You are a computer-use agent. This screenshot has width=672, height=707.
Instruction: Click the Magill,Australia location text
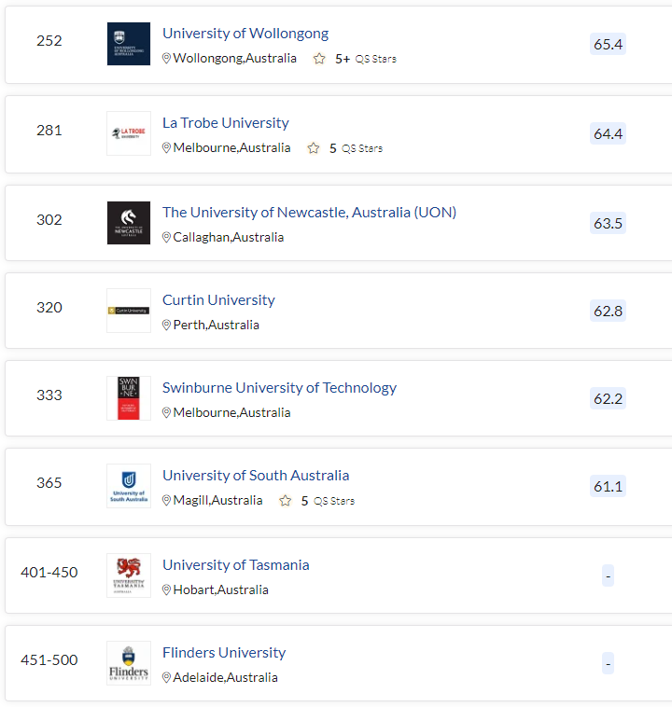pos(218,500)
